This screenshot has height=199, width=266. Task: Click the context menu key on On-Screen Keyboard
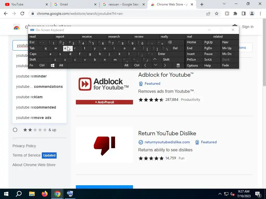178,66
